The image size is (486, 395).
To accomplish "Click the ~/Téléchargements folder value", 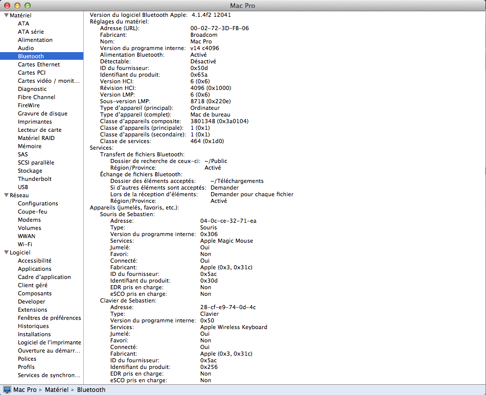I will (237, 181).
